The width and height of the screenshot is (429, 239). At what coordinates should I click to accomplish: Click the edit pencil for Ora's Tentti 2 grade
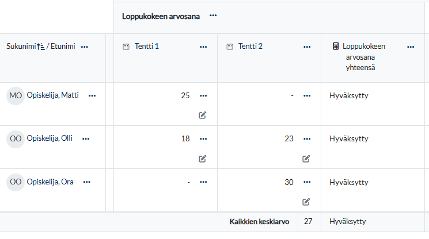click(306, 202)
